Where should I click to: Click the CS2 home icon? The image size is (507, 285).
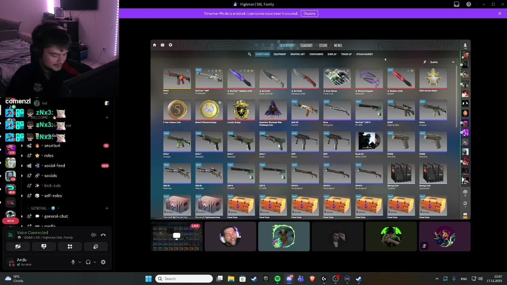pyautogui.click(x=154, y=45)
